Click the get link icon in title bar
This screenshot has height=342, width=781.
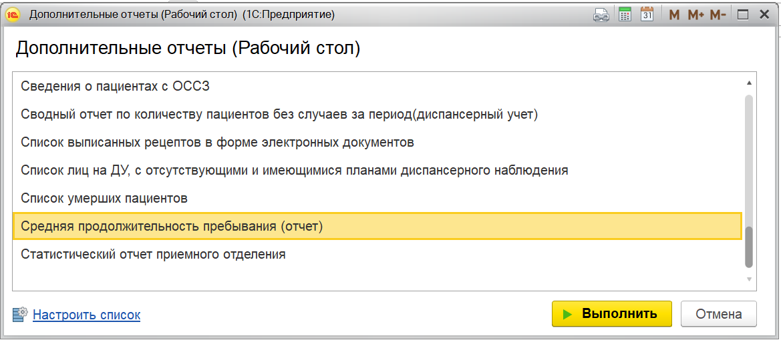[601, 15]
